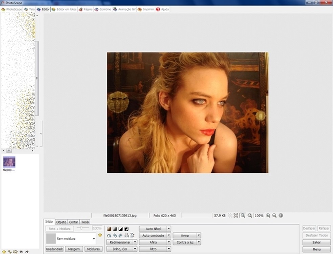Screen dimensions: 333x254
Task: Fit the image to the window
Action: click(x=236, y=215)
